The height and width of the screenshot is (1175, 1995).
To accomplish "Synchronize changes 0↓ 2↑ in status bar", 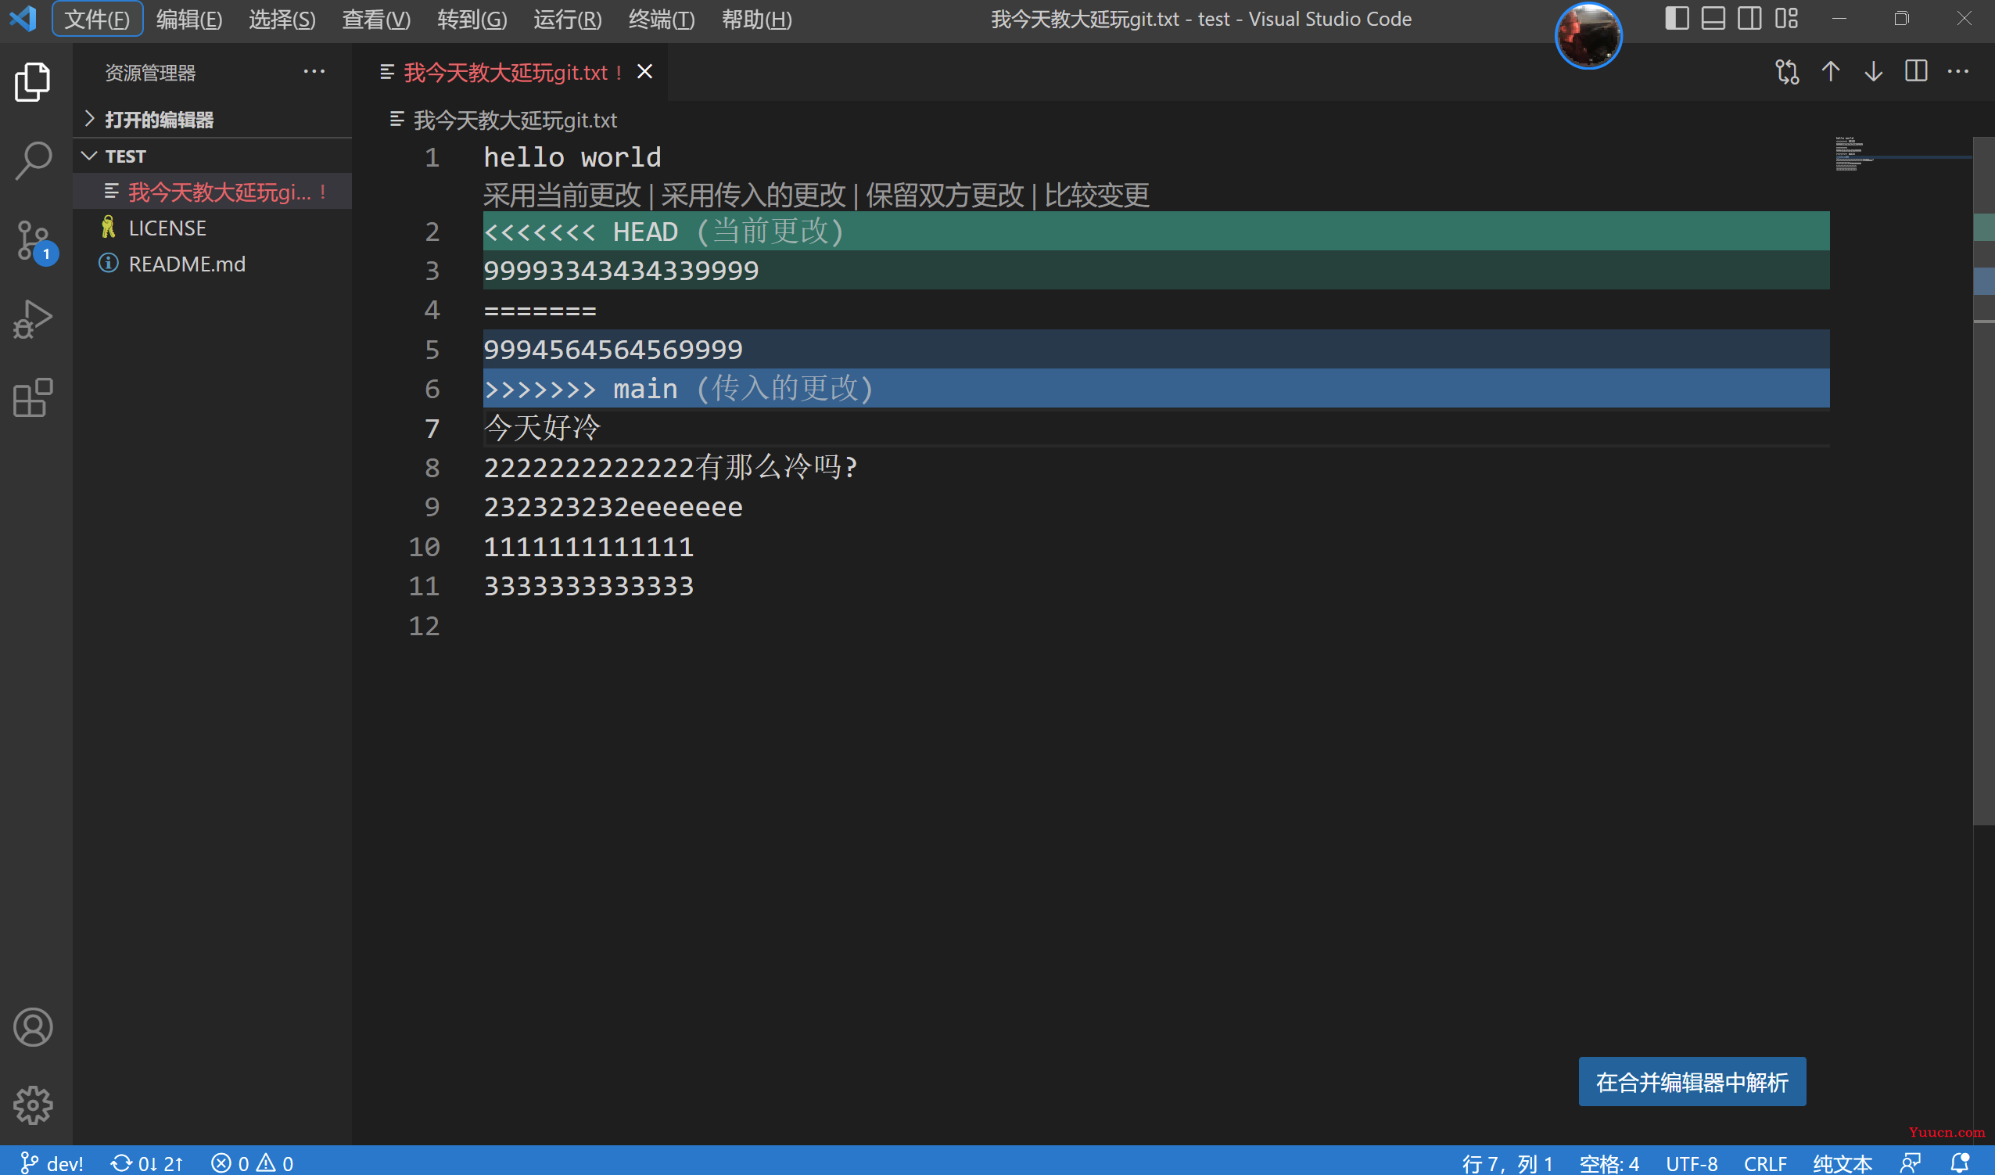I will coord(147,1162).
